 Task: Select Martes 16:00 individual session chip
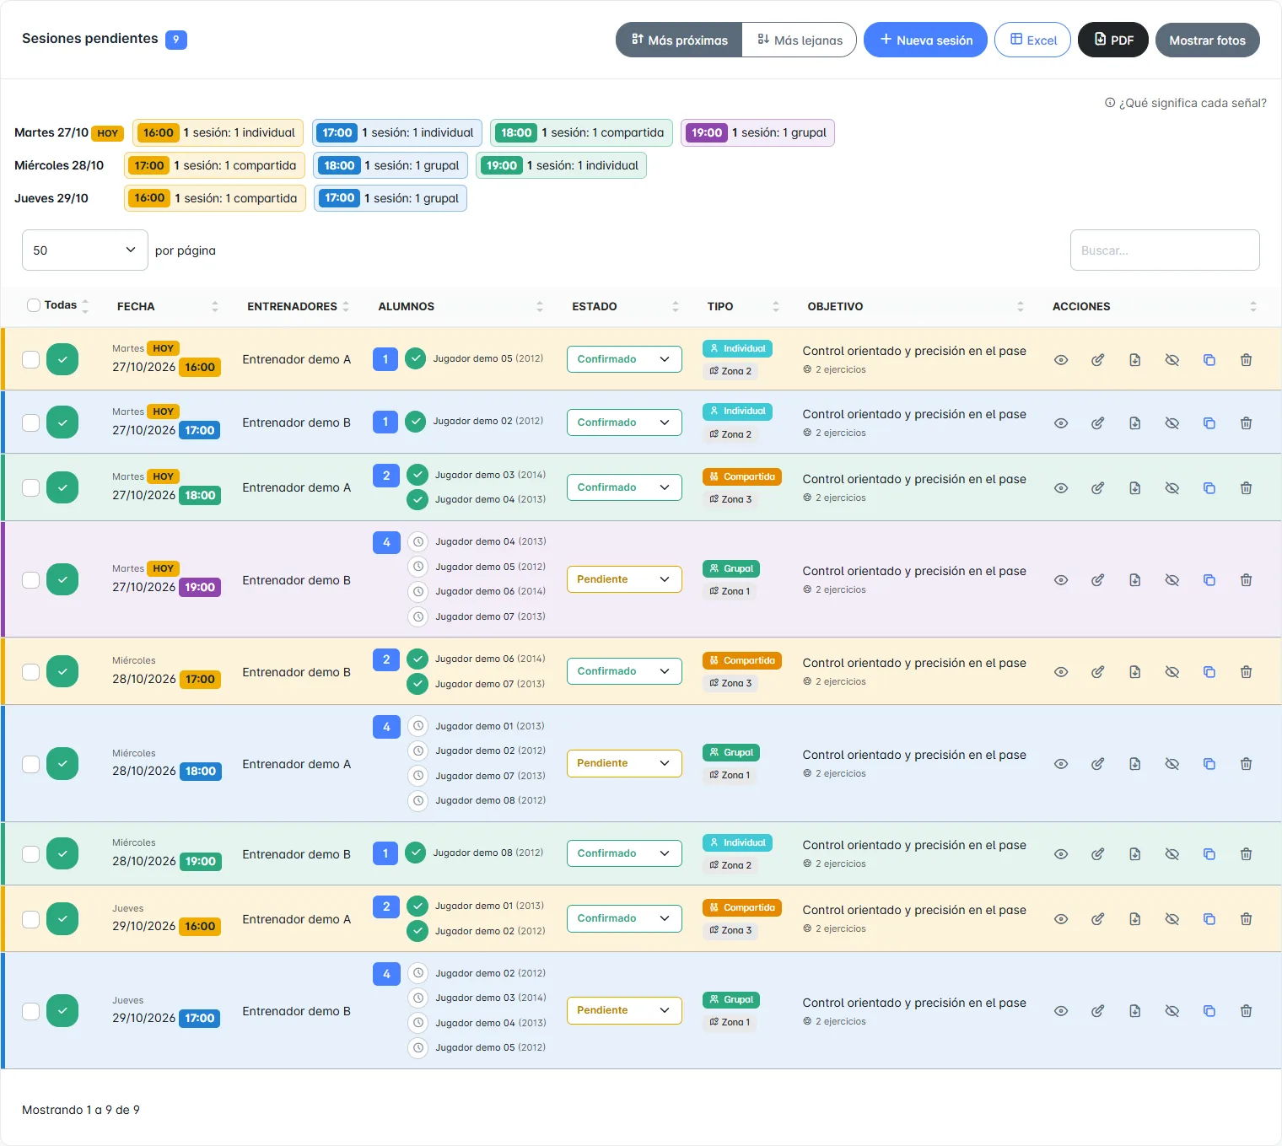[218, 132]
